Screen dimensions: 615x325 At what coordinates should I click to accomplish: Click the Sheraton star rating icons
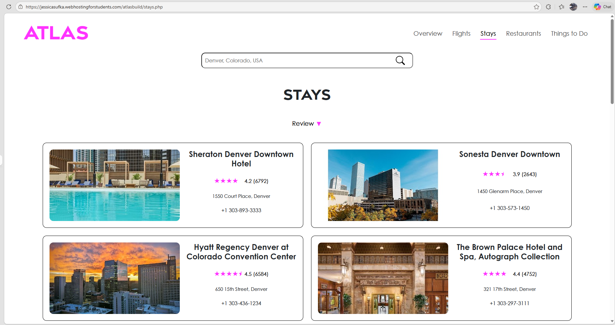click(x=226, y=181)
